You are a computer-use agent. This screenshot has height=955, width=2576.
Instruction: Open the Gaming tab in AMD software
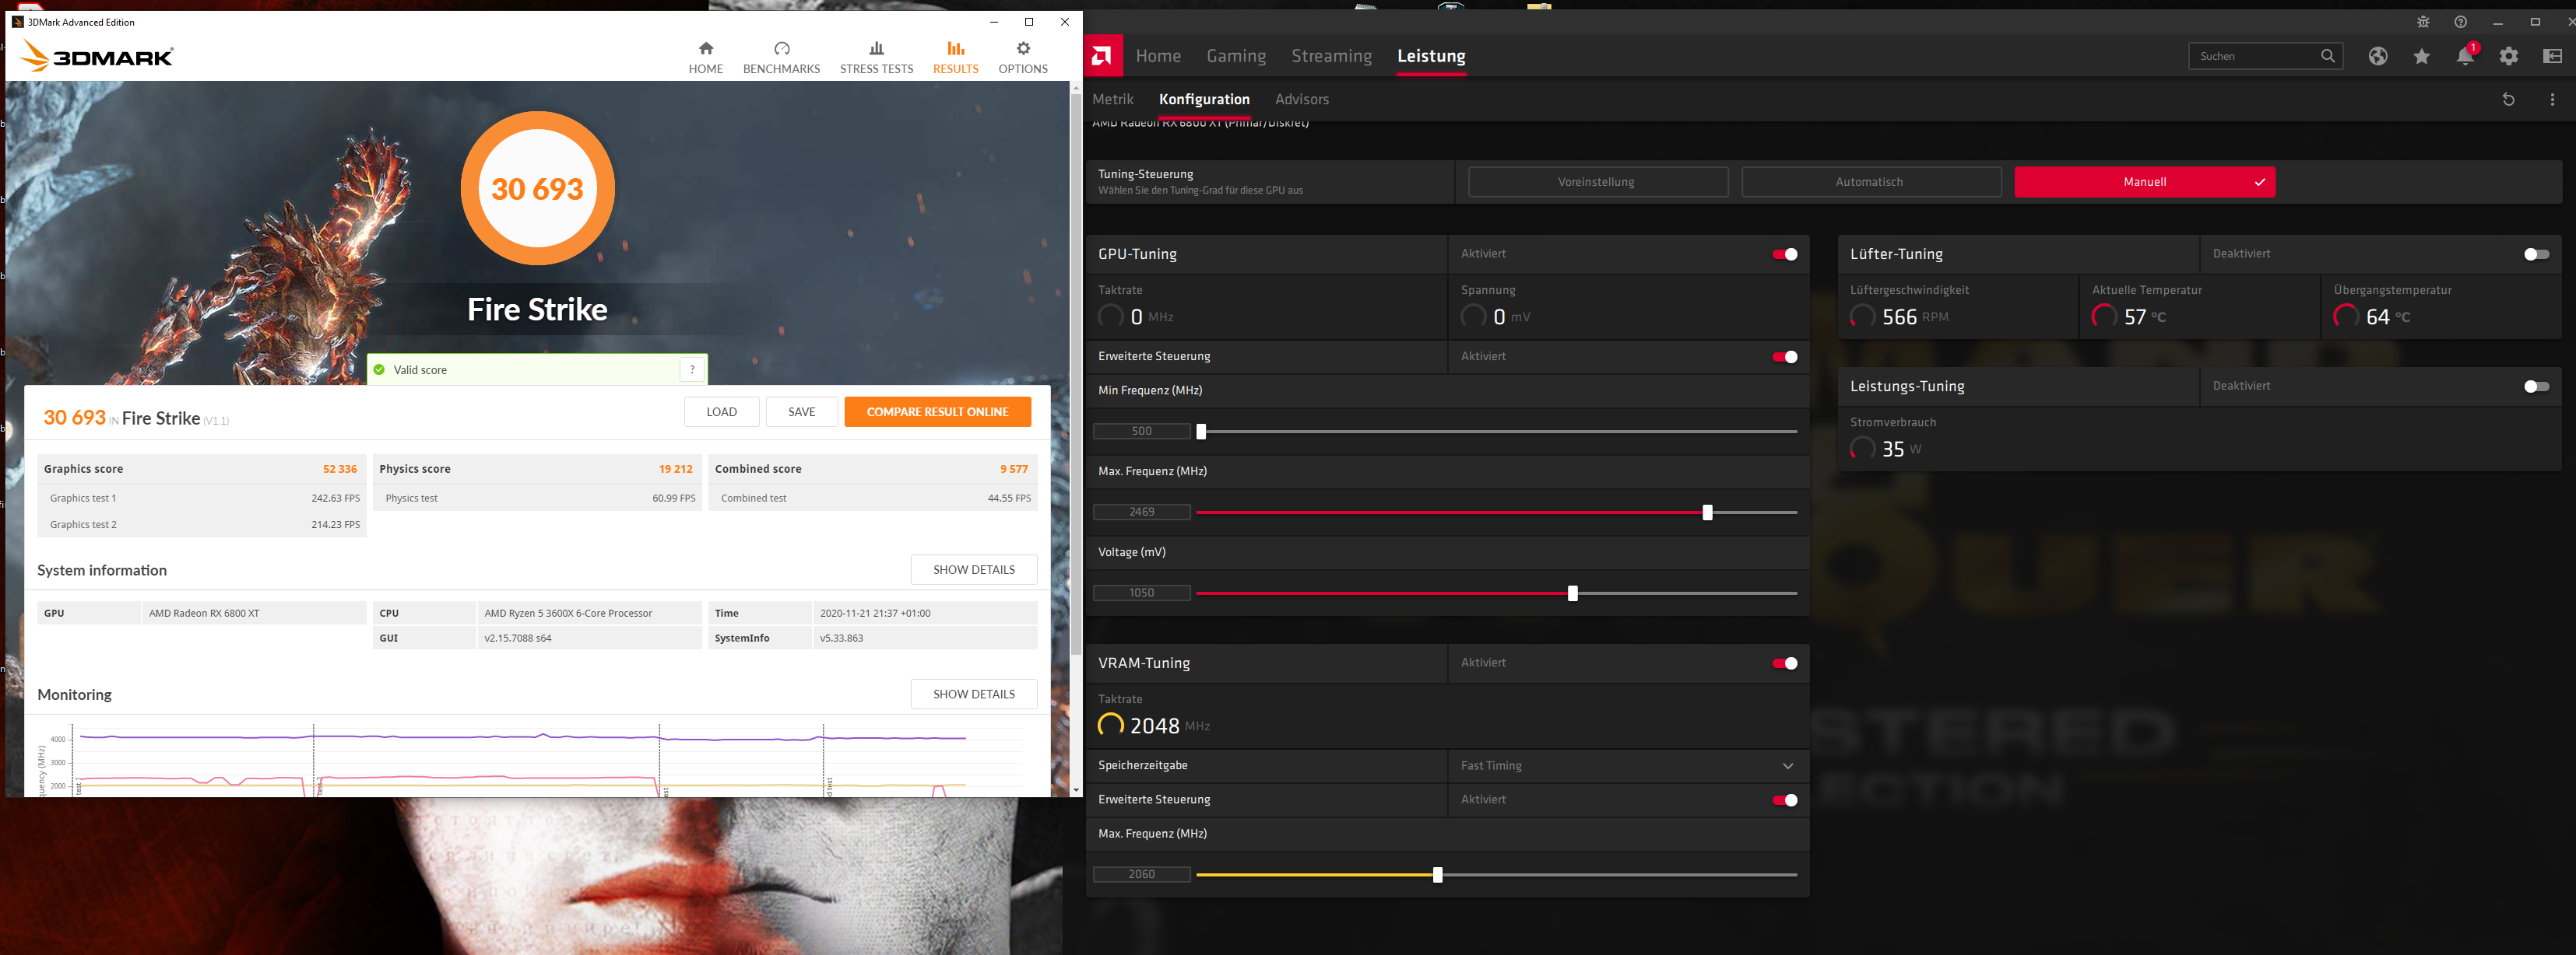click(1235, 57)
